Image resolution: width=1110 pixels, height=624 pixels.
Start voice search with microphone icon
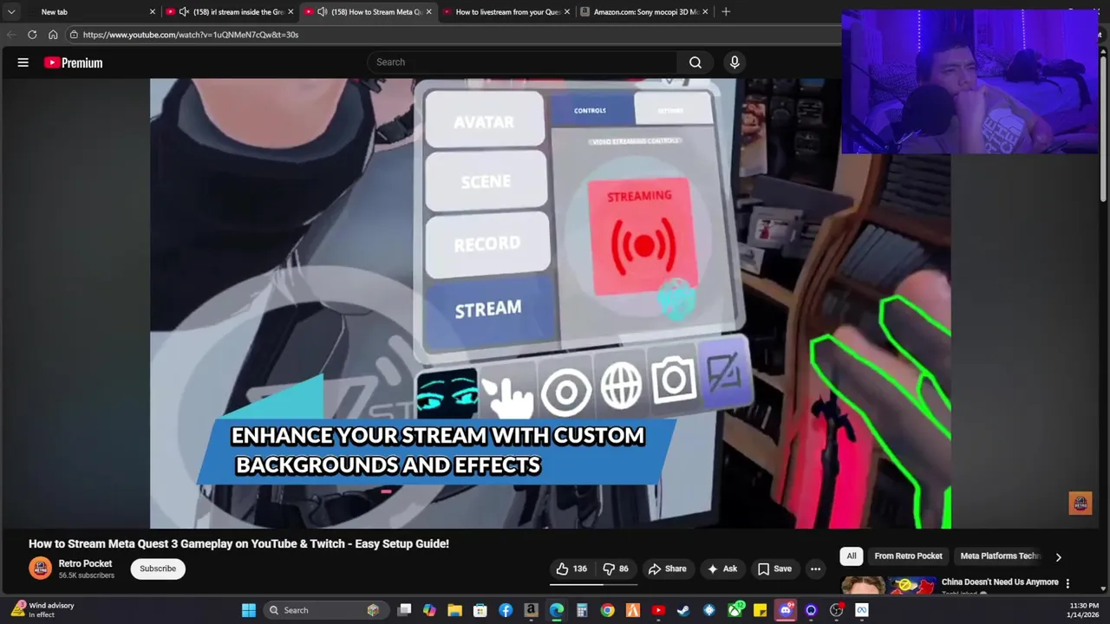coord(735,62)
